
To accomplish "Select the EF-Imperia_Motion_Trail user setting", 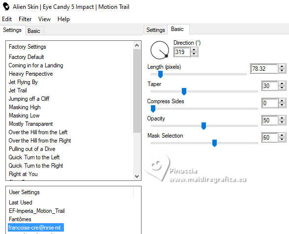I will [x=37, y=211].
